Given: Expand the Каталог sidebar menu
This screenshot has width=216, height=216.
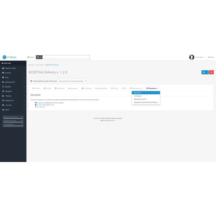Looking at the screenshot, I should pos(13,73).
